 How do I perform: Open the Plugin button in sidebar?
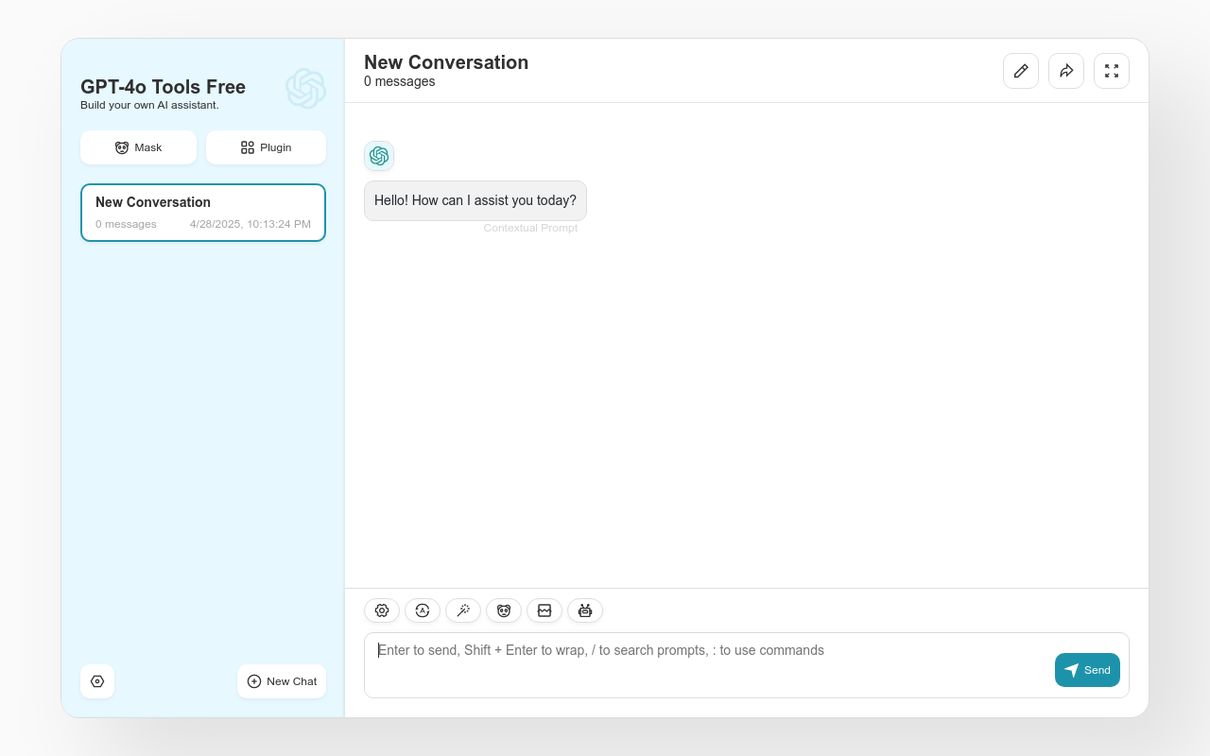pyautogui.click(x=266, y=147)
